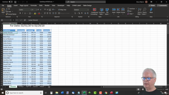This screenshot has width=169, height=95.
Task: Open Cell Styles gallery
Action: pos(107,11)
